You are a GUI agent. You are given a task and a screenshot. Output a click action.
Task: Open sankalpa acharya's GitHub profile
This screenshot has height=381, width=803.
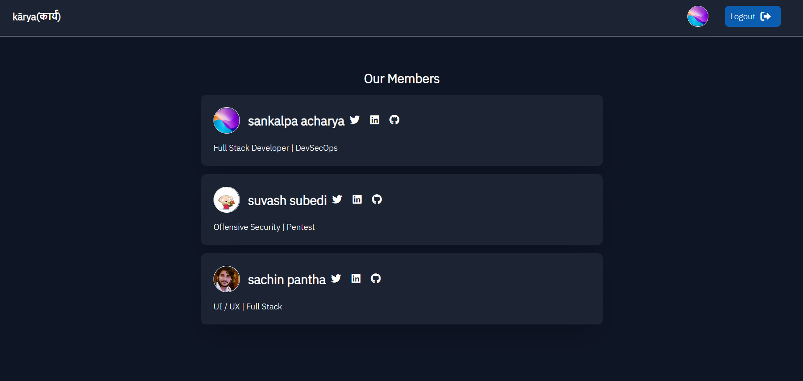pyautogui.click(x=394, y=120)
